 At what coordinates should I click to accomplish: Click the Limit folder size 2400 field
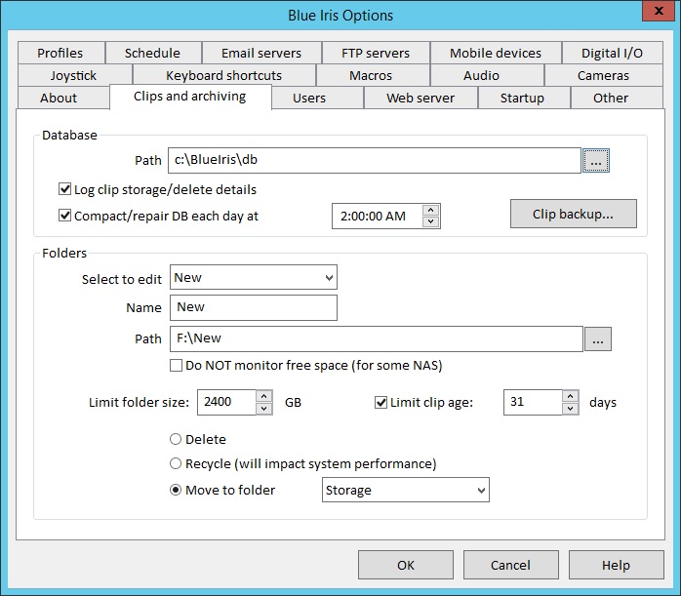(226, 402)
